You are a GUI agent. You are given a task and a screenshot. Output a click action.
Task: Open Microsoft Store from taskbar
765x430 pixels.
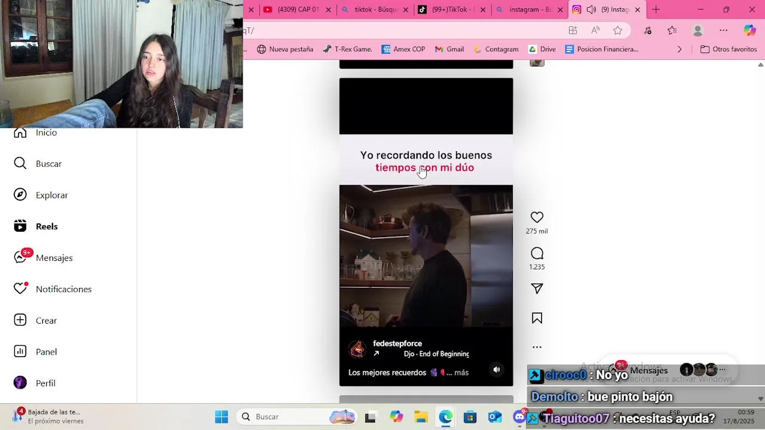click(x=470, y=417)
